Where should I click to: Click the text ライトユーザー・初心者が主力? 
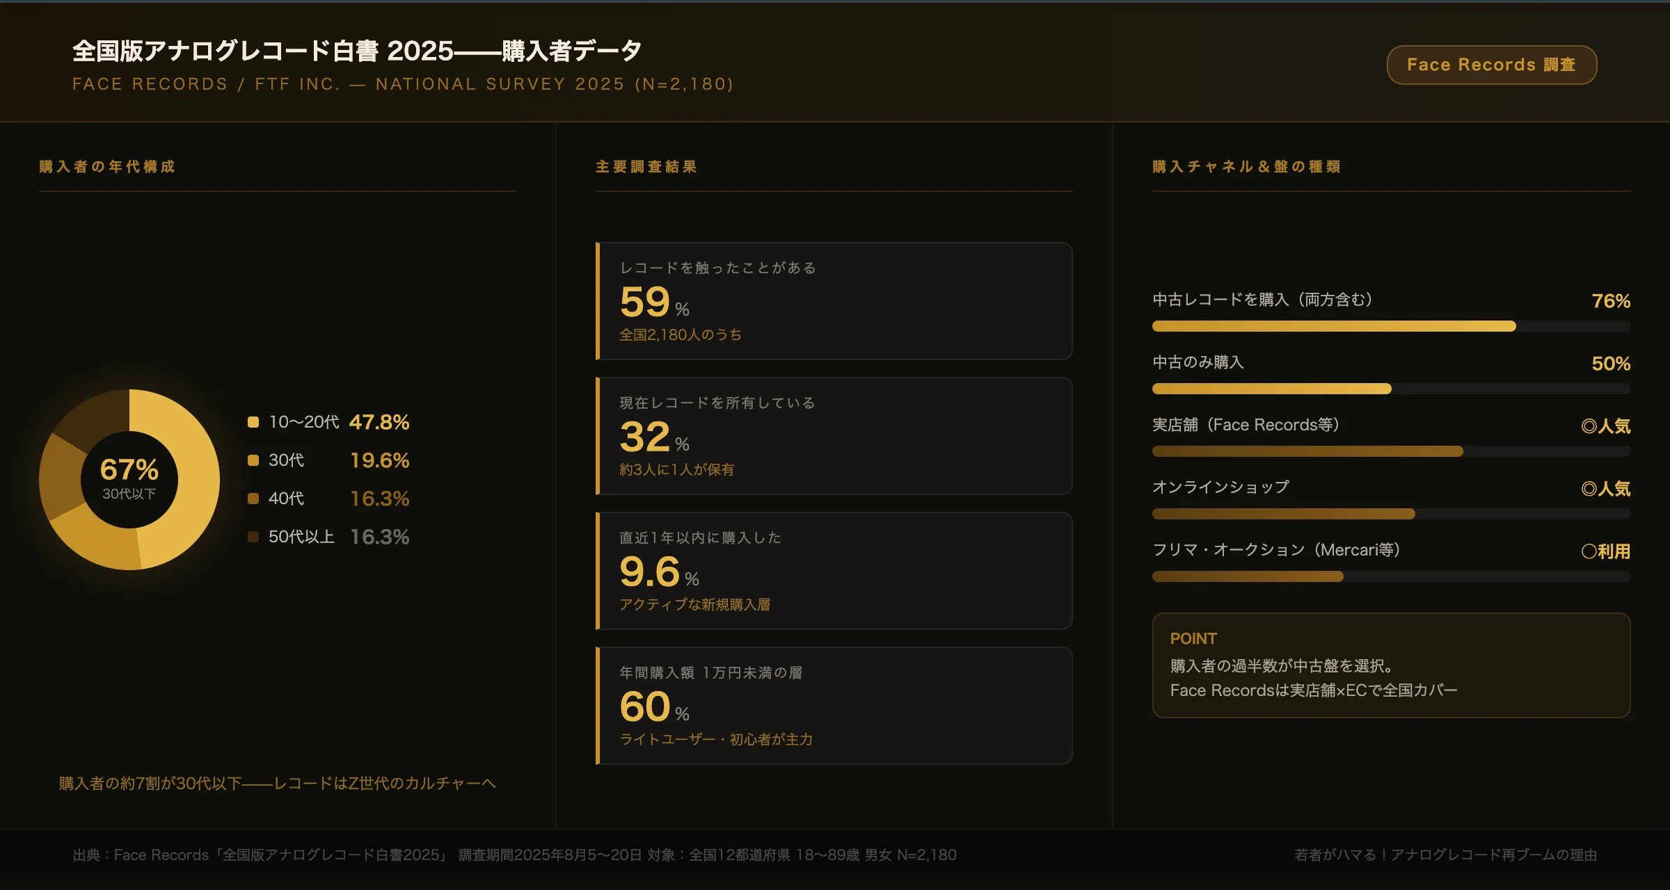tap(716, 740)
